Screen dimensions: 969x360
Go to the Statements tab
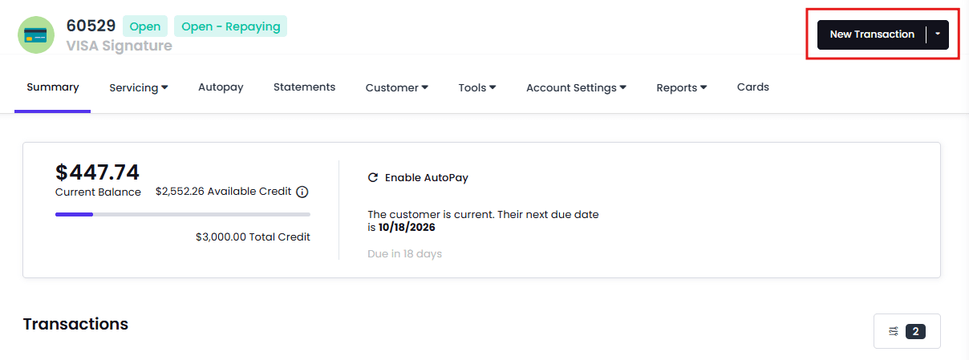click(x=304, y=87)
